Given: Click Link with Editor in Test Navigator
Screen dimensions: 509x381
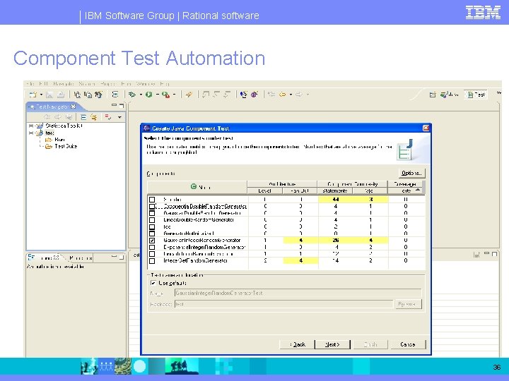Looking at the screenshot, I should coord(94,117).
